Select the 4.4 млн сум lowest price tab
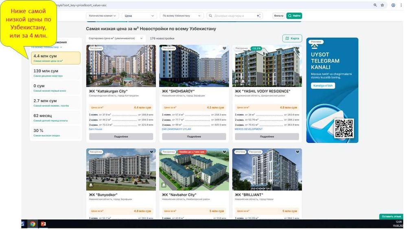 pyautogui.click(x=55, y=58)
